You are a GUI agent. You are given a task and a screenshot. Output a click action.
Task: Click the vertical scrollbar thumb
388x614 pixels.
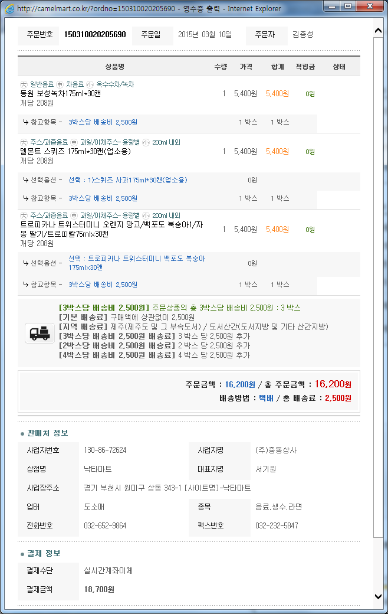378,287
